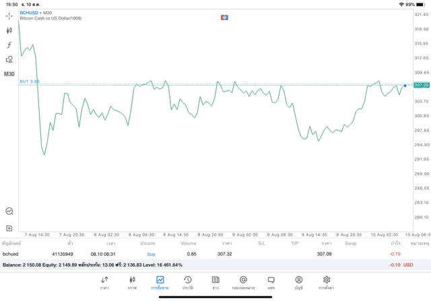Open trade dialog via chart icon
This screenshot has height=301, width=431.
click(9, 211)
